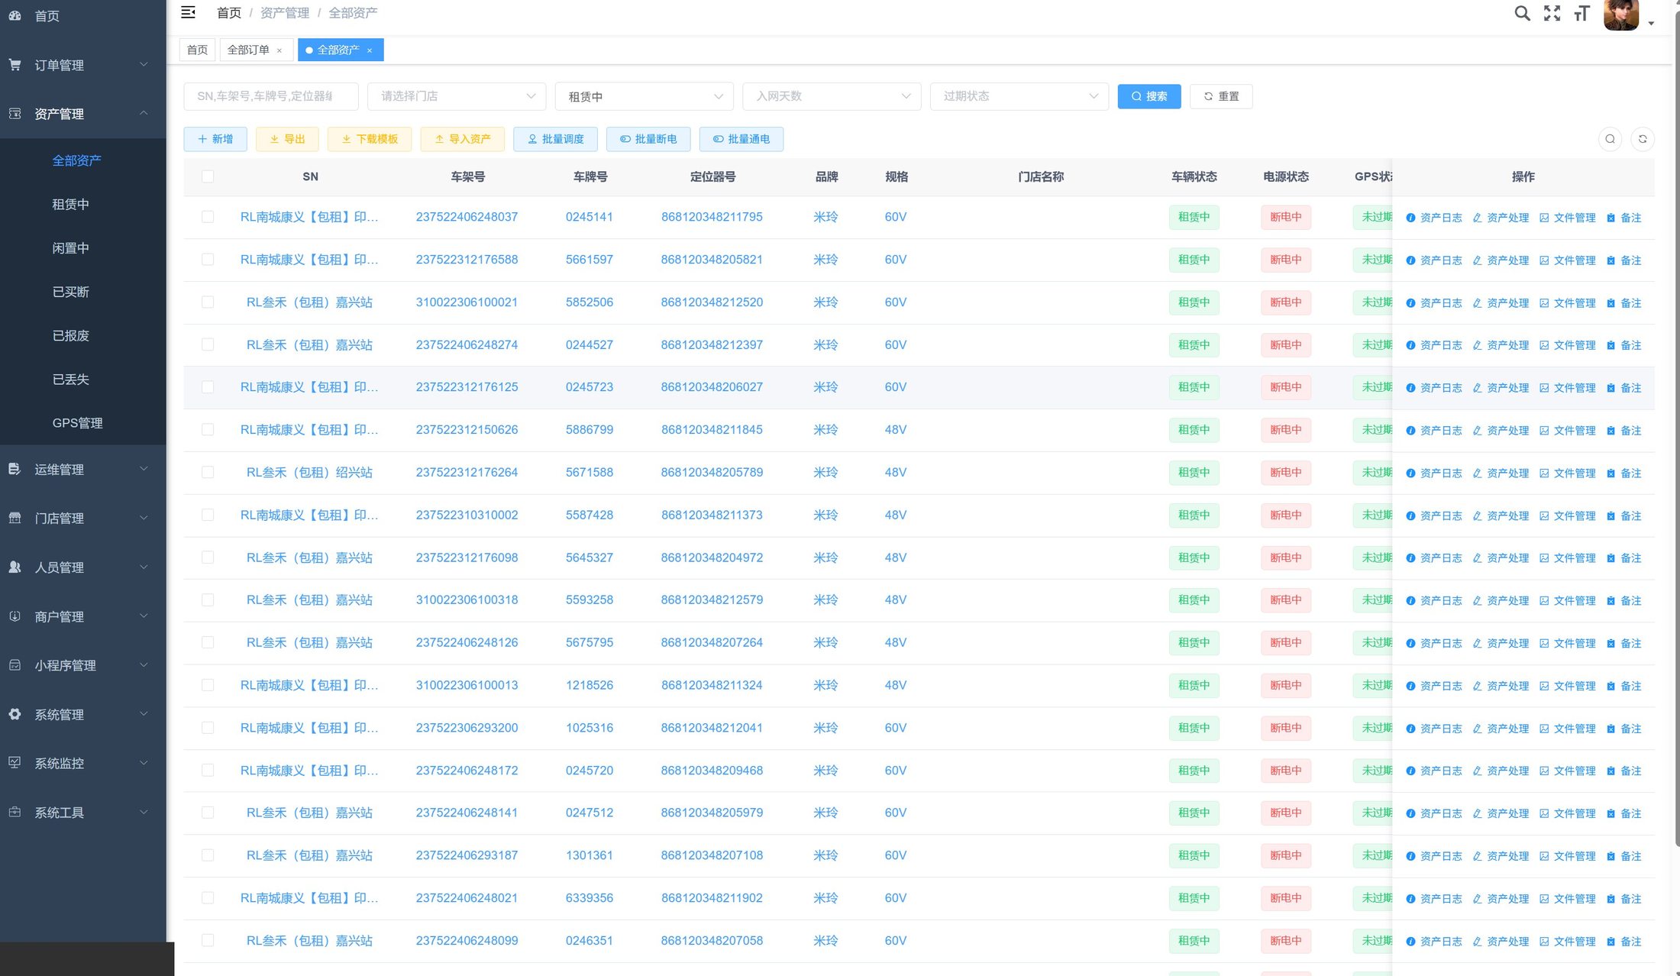Click the 运维管理 sidebar menu
This screenshot has height=976, width=1680.
tap(82, 469)
